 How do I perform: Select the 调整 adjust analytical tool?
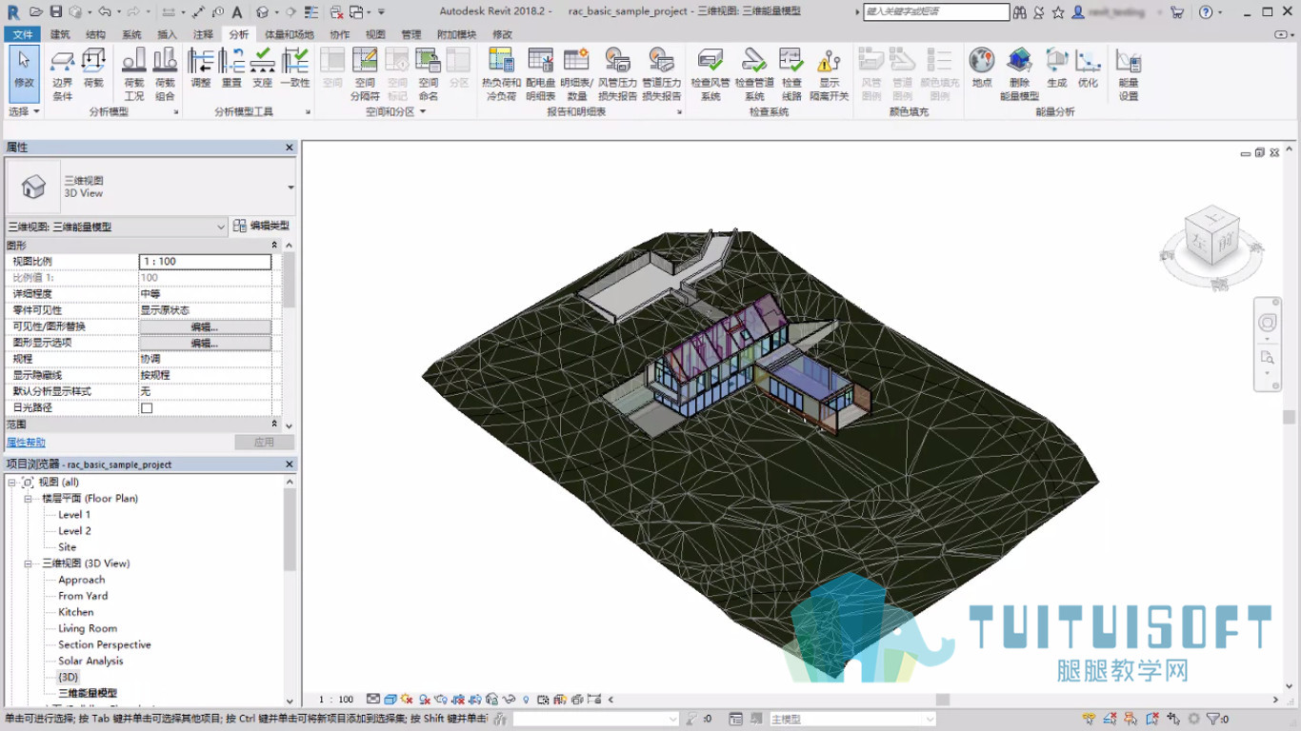click(x=200, y=69)
